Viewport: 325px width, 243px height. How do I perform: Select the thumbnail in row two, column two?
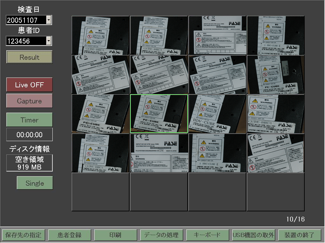pos(159,75)
